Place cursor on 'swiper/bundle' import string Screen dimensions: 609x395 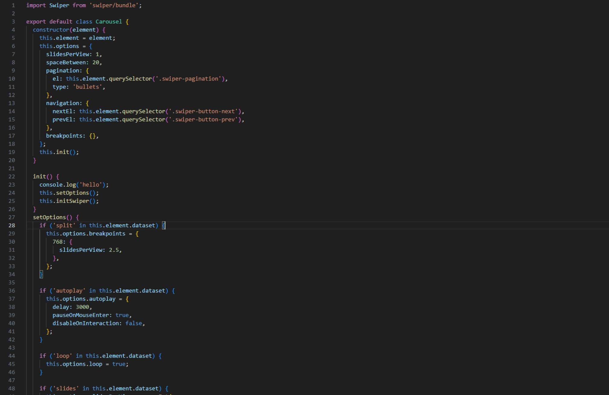(114, 5)
